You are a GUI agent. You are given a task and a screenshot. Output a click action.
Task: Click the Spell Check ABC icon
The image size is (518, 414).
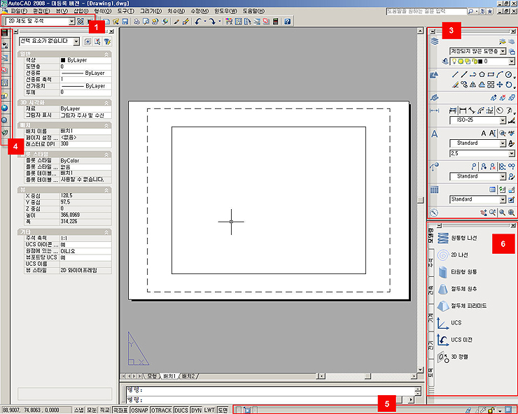(x=512, y=134)
